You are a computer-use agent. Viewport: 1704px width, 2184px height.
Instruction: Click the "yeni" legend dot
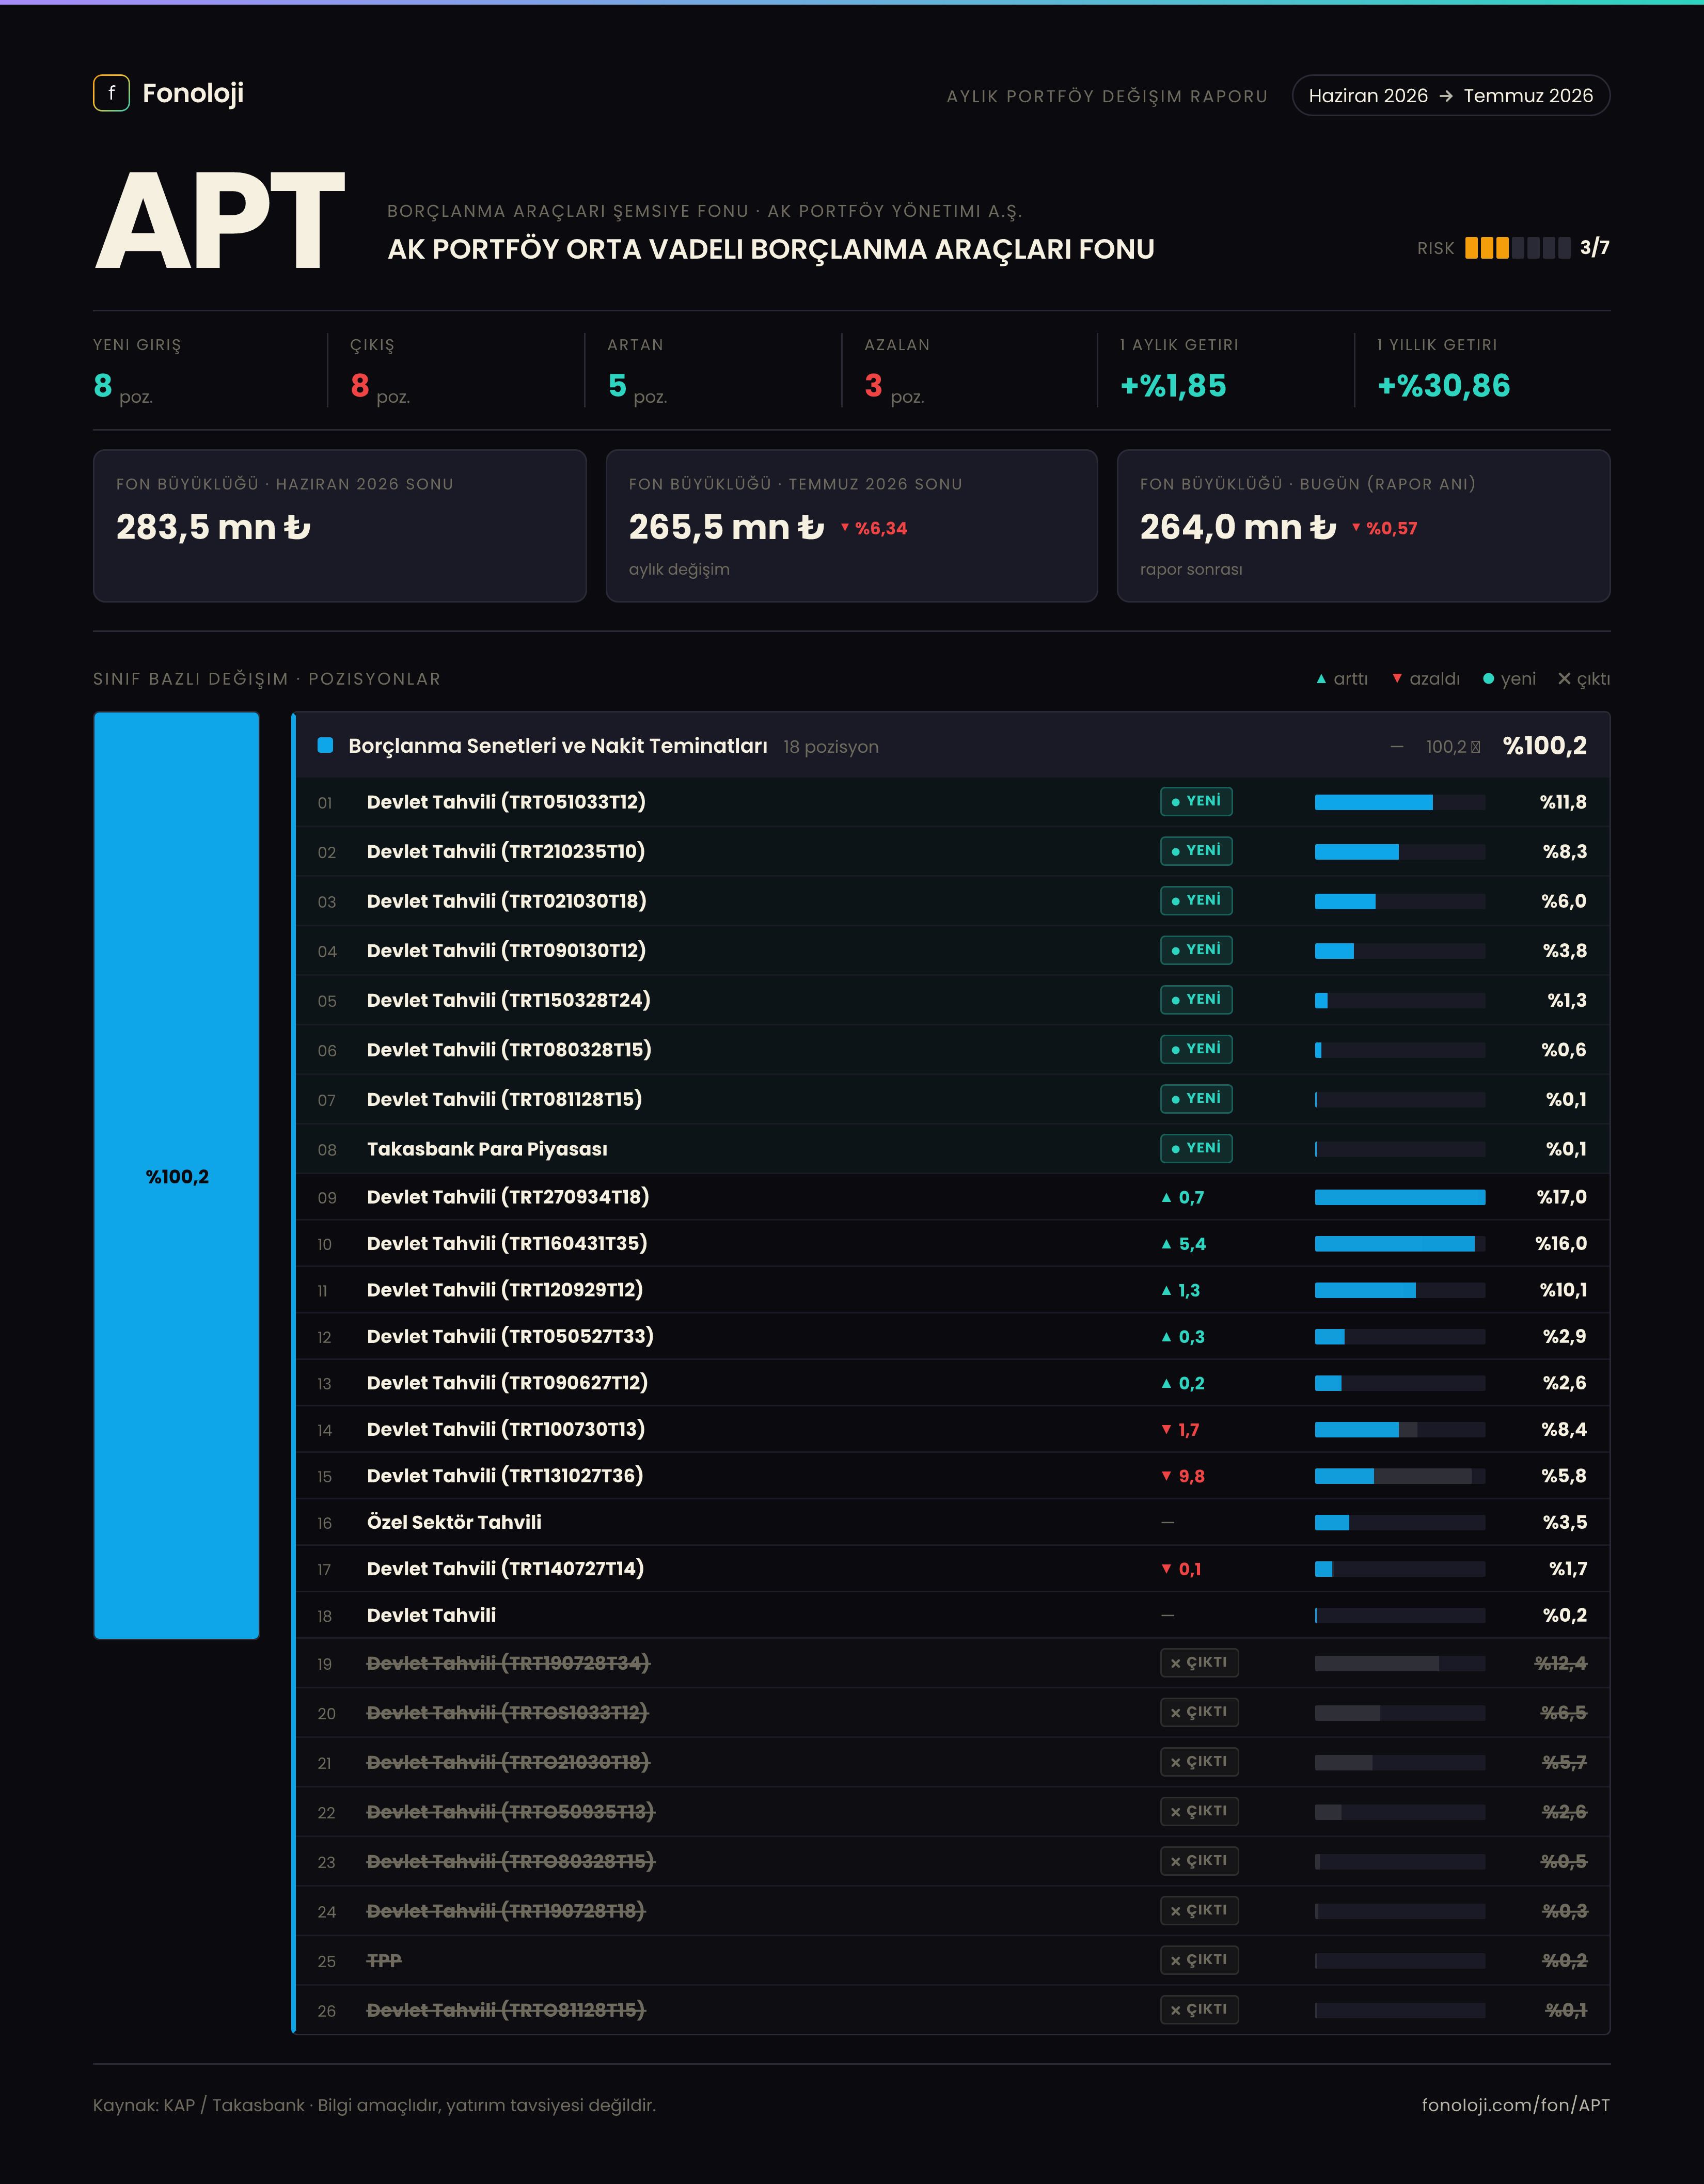(1488, 679)
